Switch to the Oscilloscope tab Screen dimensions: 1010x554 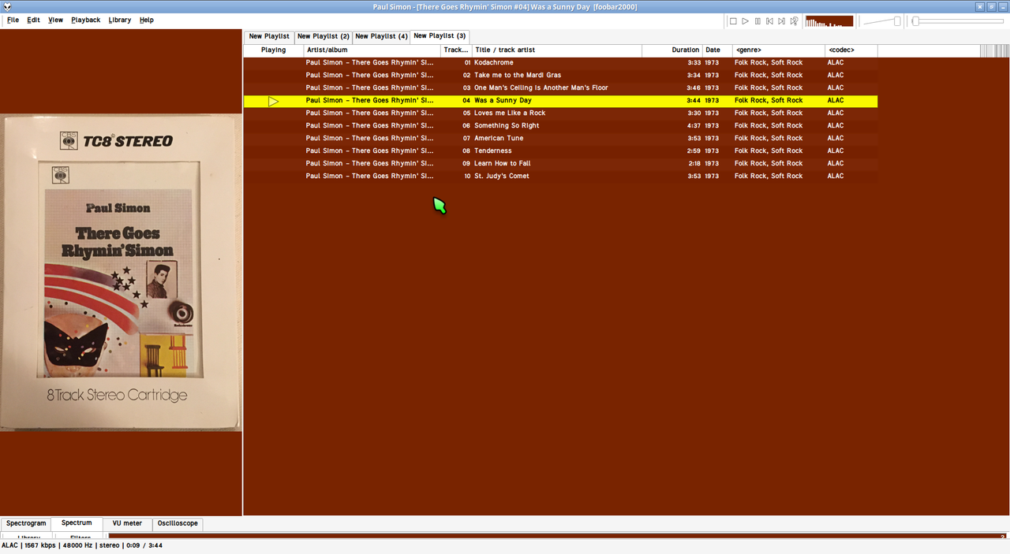click(x=178, y=523)
